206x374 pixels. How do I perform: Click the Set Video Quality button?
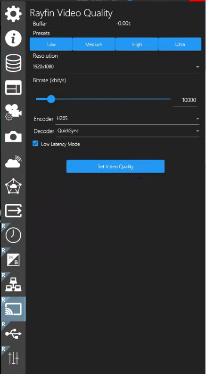[x=115, y=166]
